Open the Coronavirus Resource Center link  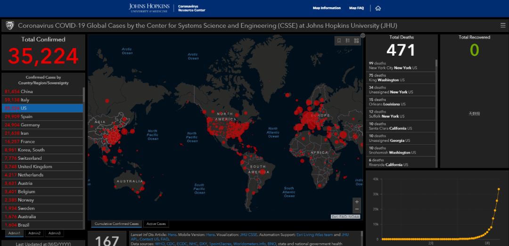(191, 8)
